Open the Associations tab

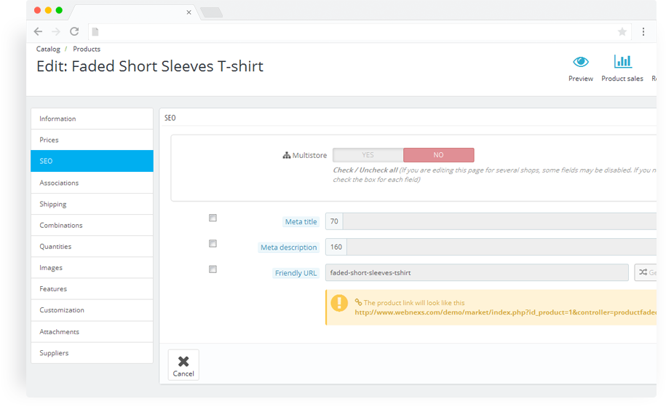(92, 183)
